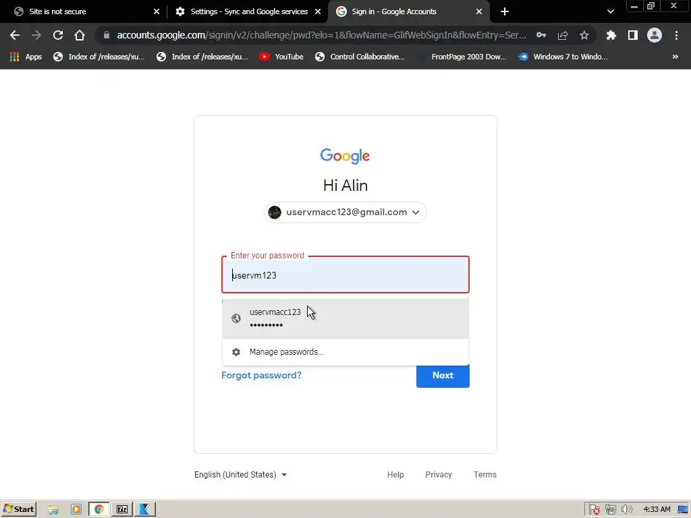The width and height of the screenshot is (691, 518).
Task: Click the 4:33 AM clock
Action: pos(657,510)
